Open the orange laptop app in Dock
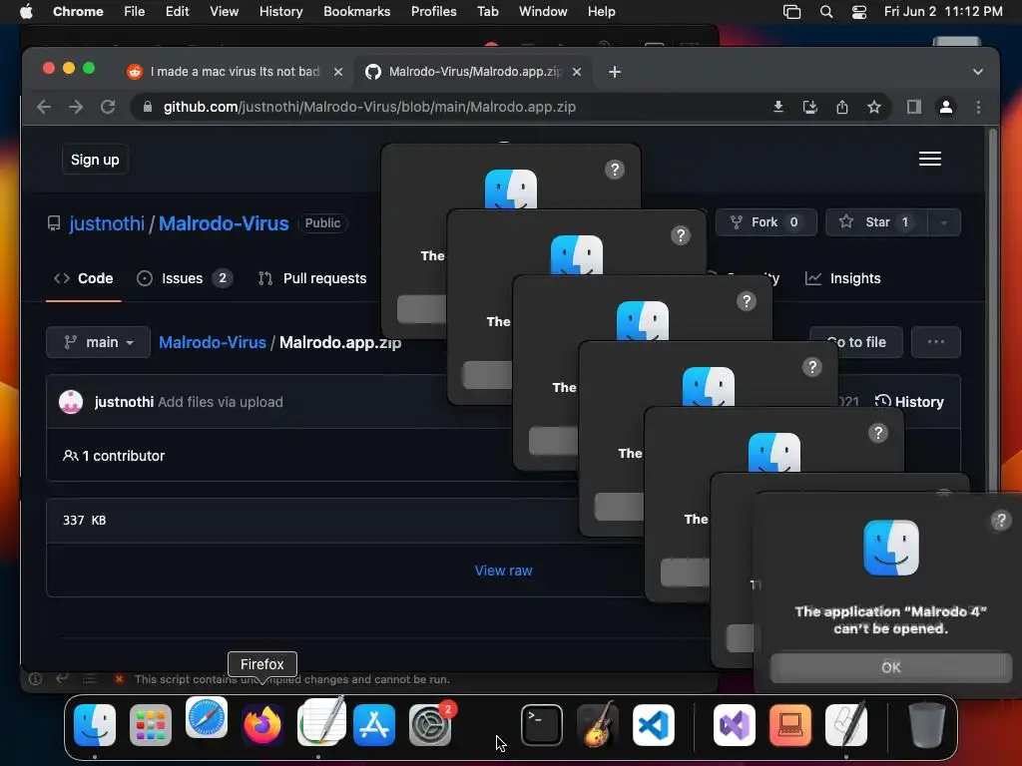Screen dimensions: 1022x766 coord(790,724)
